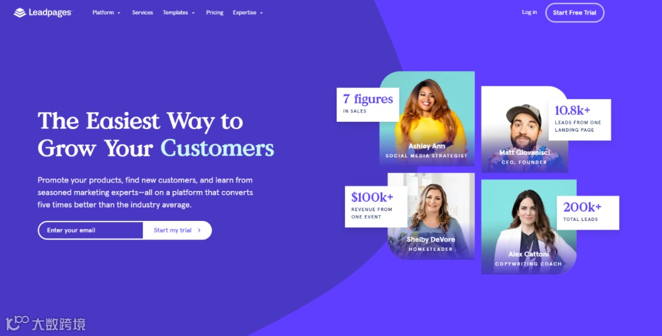Click the watermark logo at bottom left
662x336 pixels.
coord(45,323)
